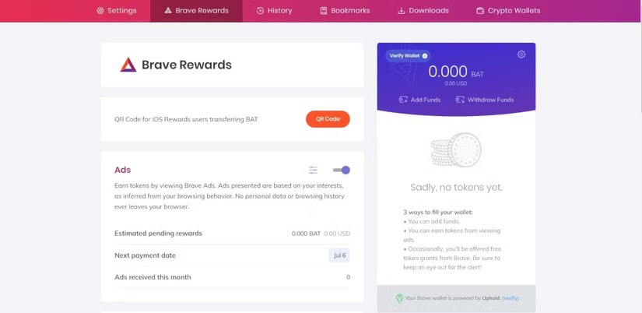Follow the Uphold (verify) link
The image size is (642, 313).
(510, 298)
